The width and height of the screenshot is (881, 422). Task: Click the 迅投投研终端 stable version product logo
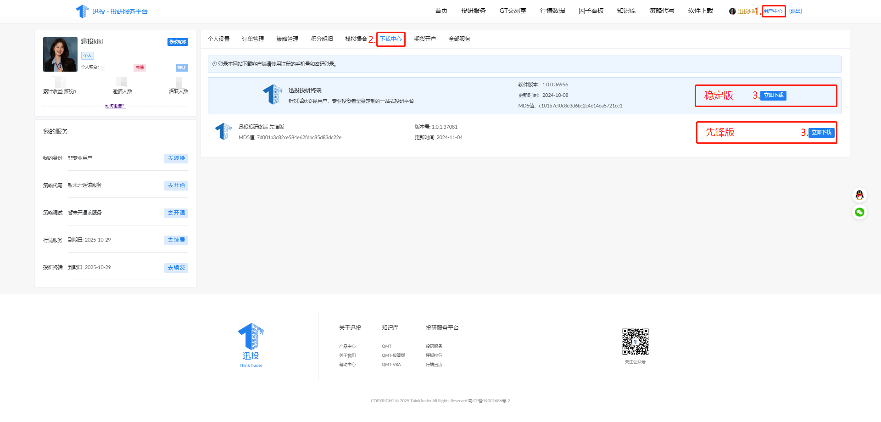point(273,95)
